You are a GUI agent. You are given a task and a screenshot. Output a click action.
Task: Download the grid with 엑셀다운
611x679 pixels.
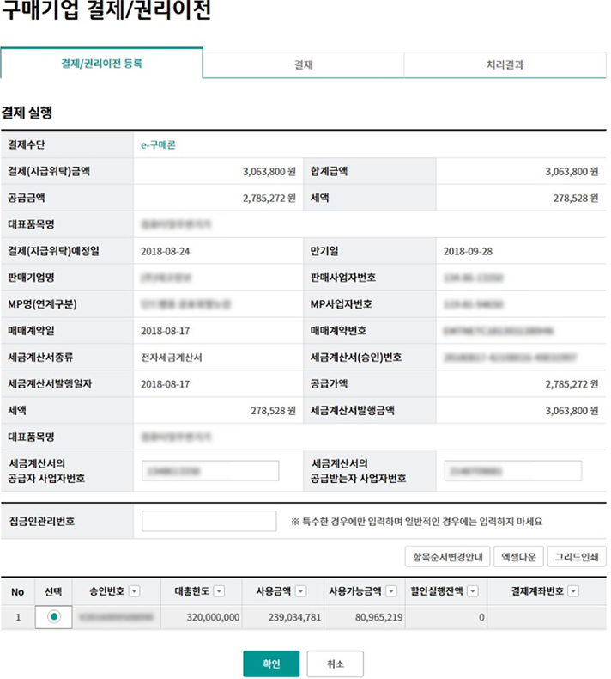tap(517, 557)
